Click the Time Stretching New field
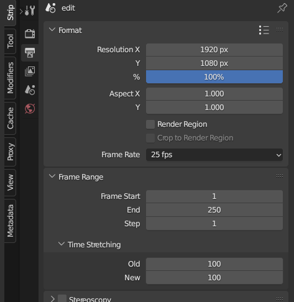294x302 pixels. click(214, 278)
